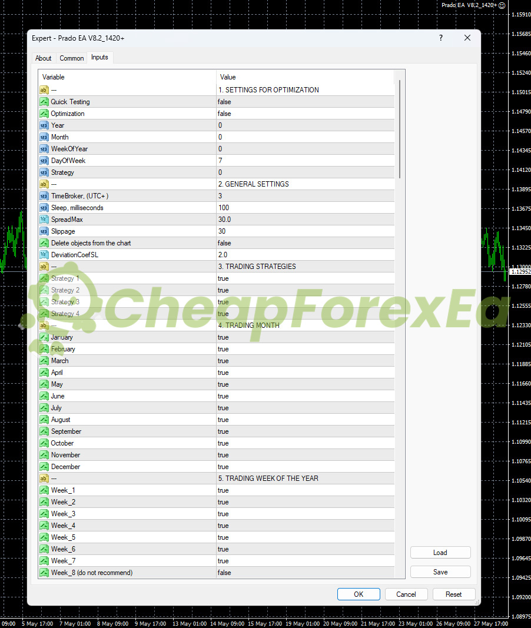Click the bool icon beside December
This screenshot has height=628, width=531.
(x=44, y=467)
